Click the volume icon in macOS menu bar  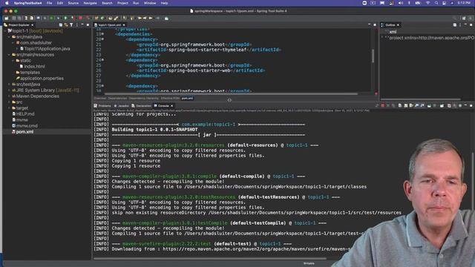click(401, 3)
